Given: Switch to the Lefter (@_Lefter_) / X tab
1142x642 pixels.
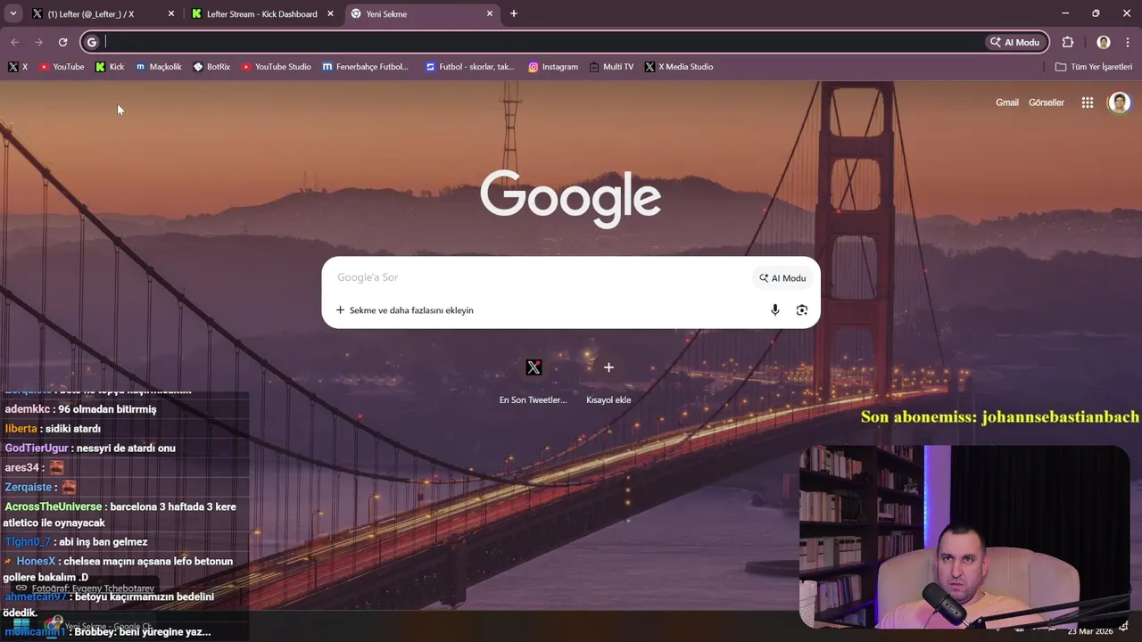Looking at the screenshot, I should (90, 13).
